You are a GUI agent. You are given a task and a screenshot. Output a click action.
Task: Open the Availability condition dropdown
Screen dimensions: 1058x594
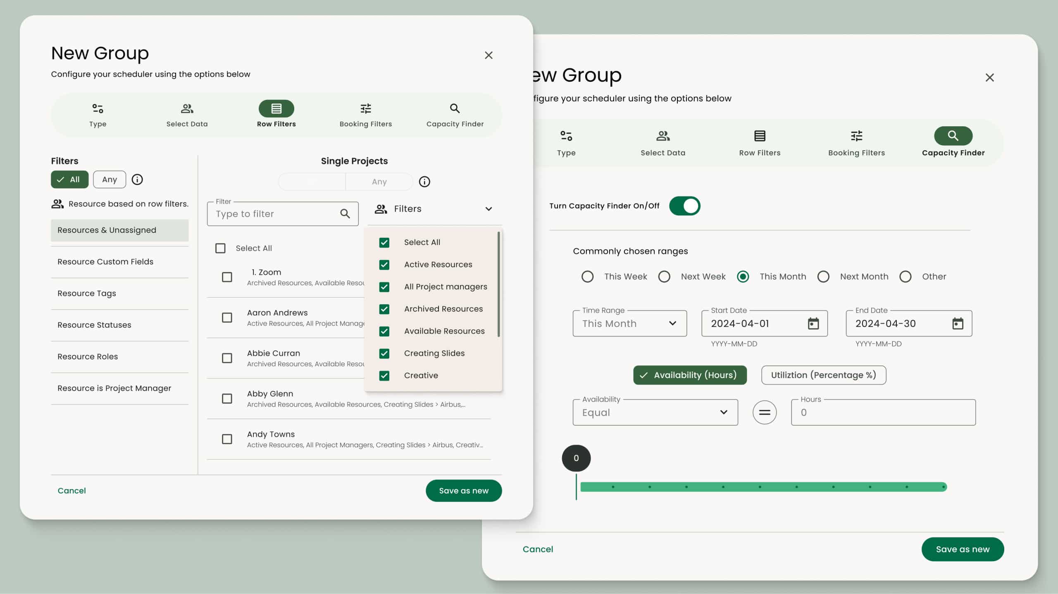point(655,412)
